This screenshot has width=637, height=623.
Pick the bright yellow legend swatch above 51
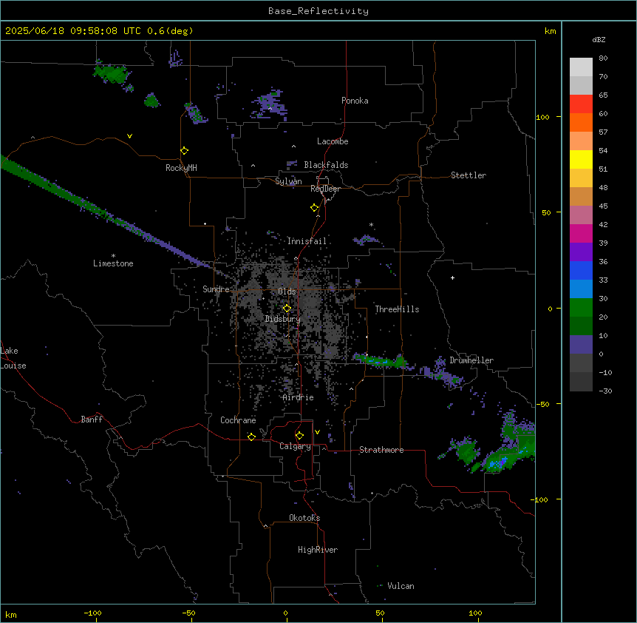click(581, 159)
